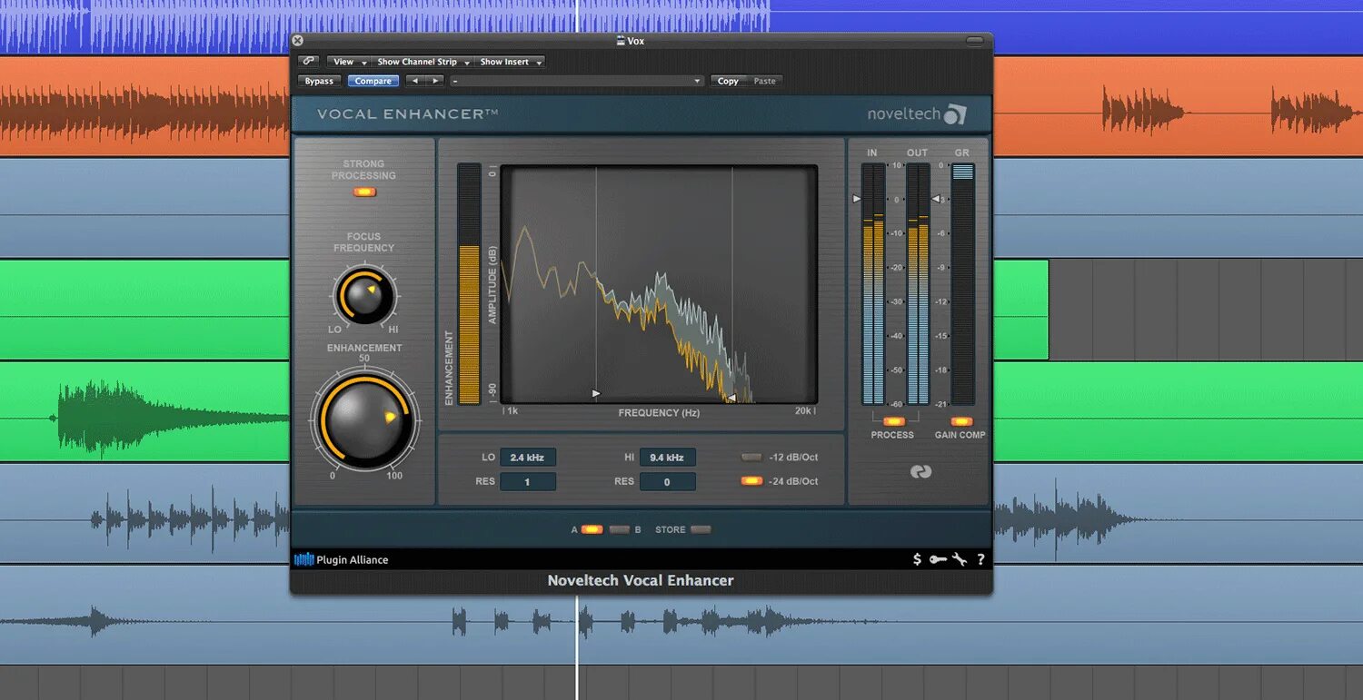
Task: Click the Plugin Alliance logo
Action: click(x=342, y=559)
